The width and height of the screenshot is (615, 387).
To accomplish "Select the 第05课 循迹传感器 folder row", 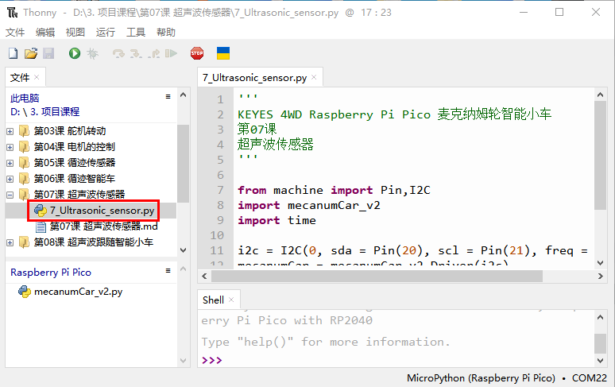I will click(91, 163).
